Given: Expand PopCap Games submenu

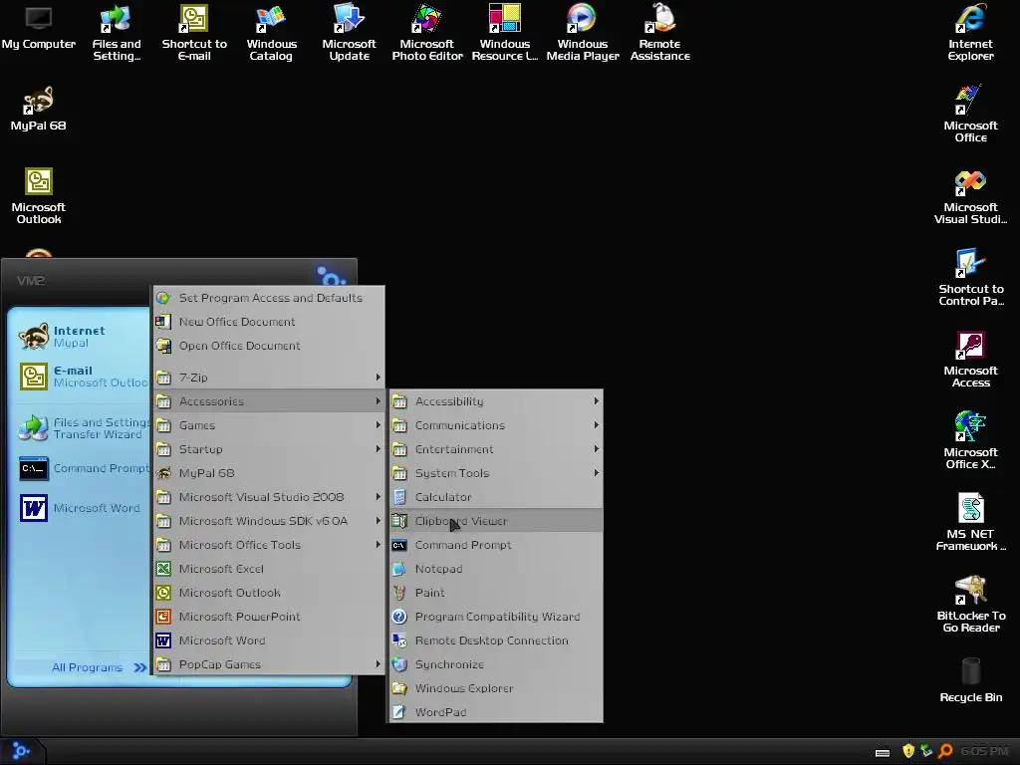Looking at the screenshot, I should click(x=269, y=664).
